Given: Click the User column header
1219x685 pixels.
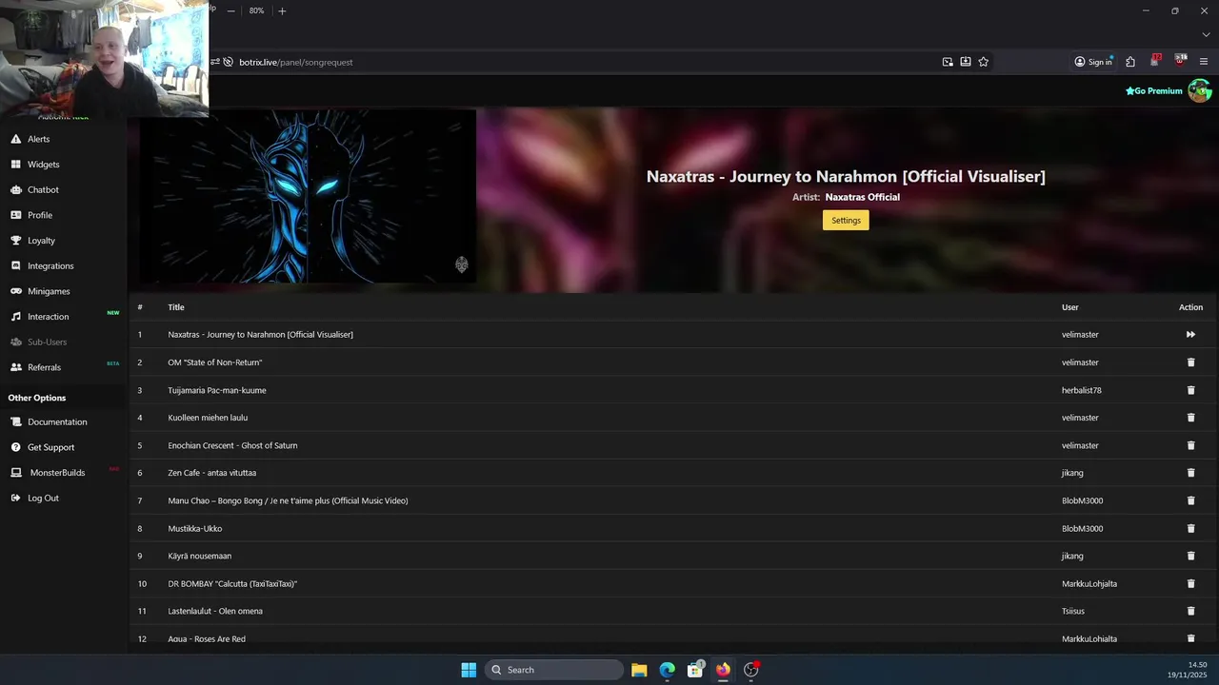Looking at the screenshot, I should click(1070, 307).
